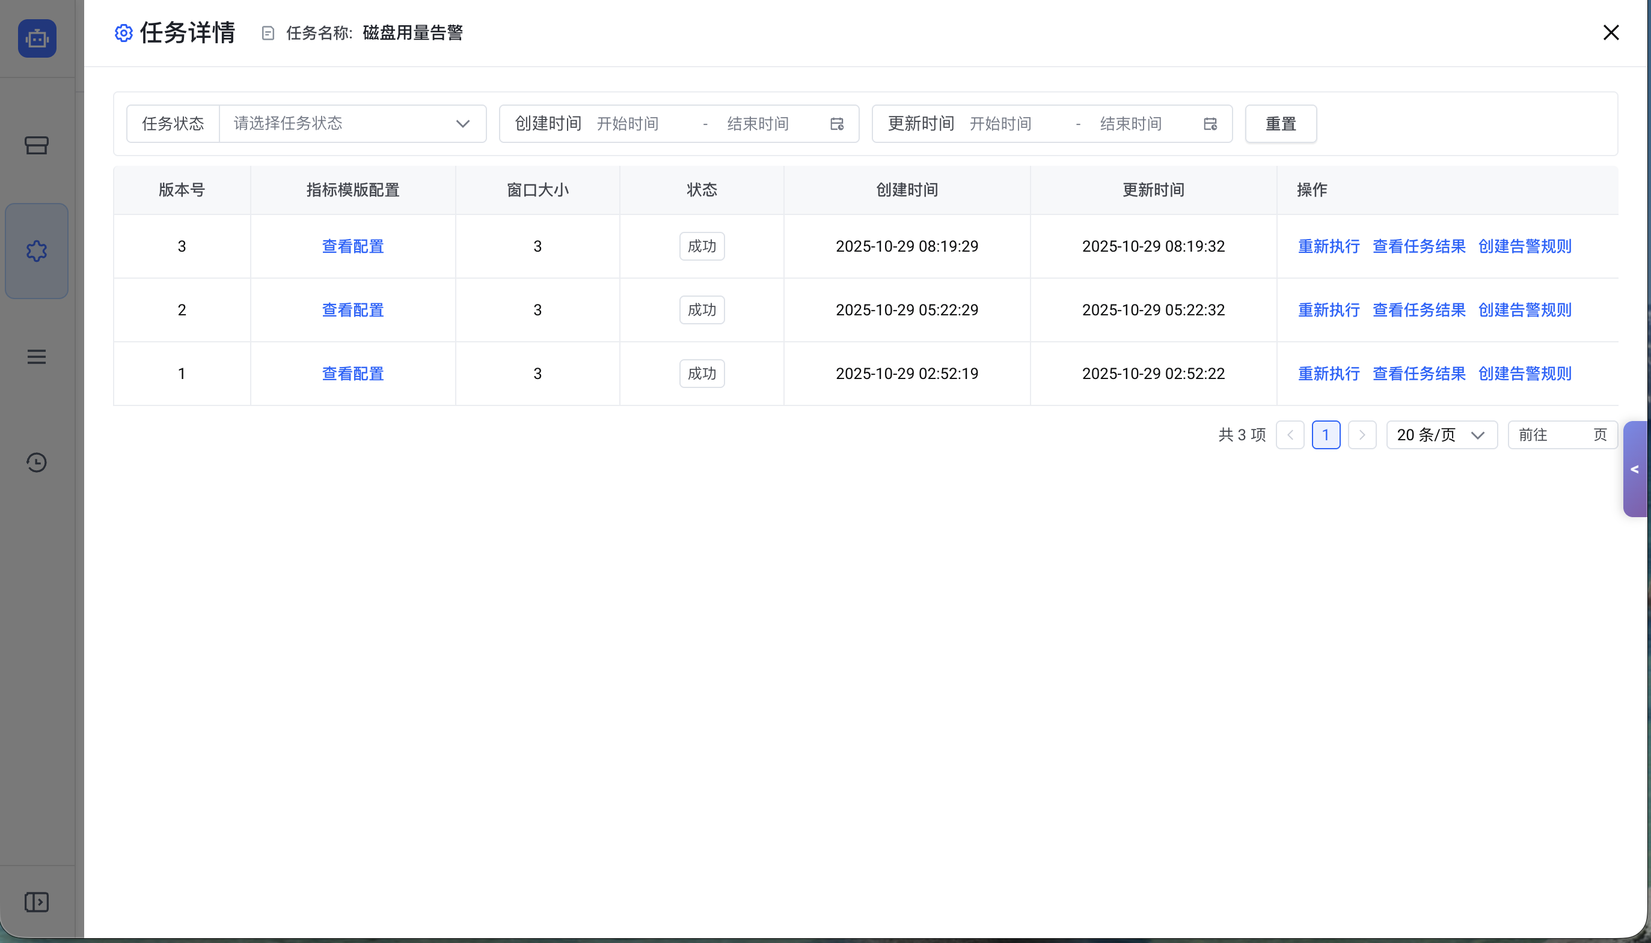Click the collapse panel icon at sidebar bottom
Image resolution: width=1651 pixels, height=943 pixels.
(36, 902)
